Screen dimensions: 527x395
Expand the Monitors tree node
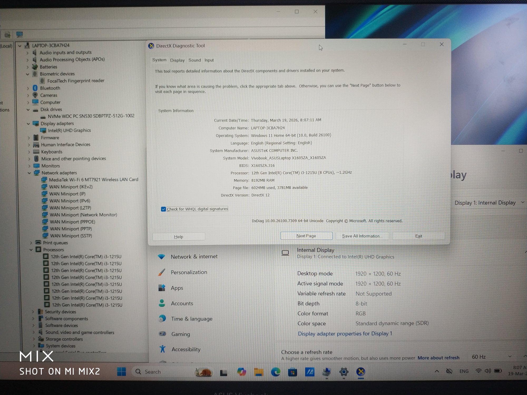[29, 166]
